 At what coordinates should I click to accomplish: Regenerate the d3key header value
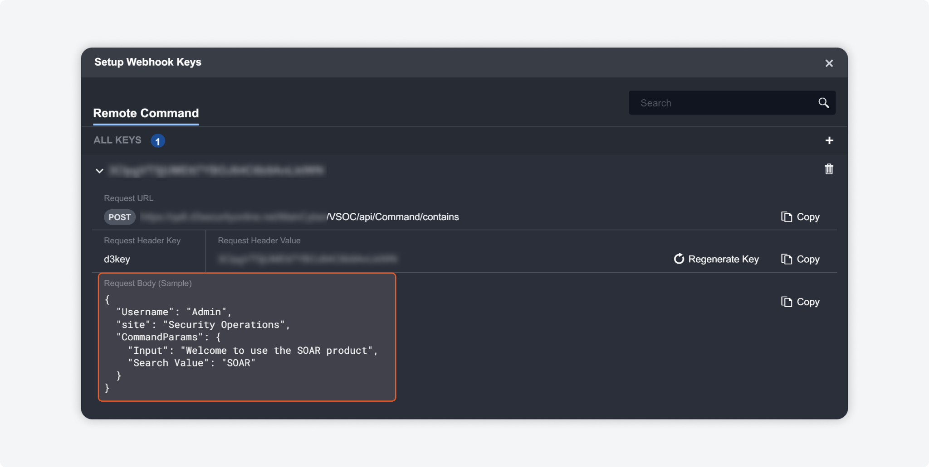pos(716,259)
